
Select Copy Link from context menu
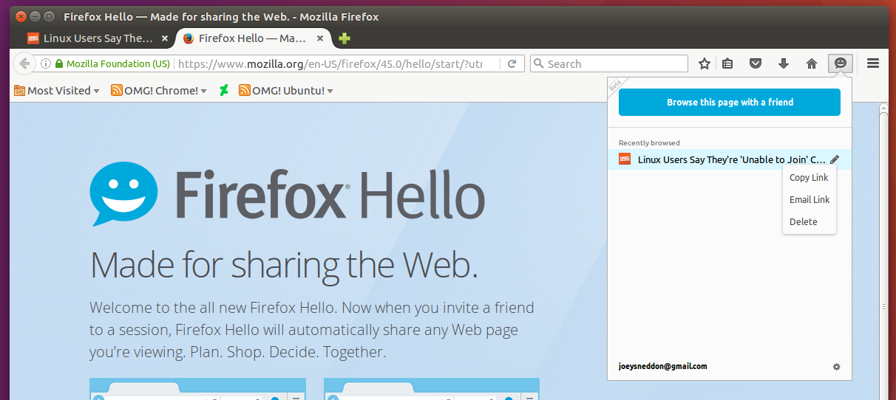coord(809,177)
